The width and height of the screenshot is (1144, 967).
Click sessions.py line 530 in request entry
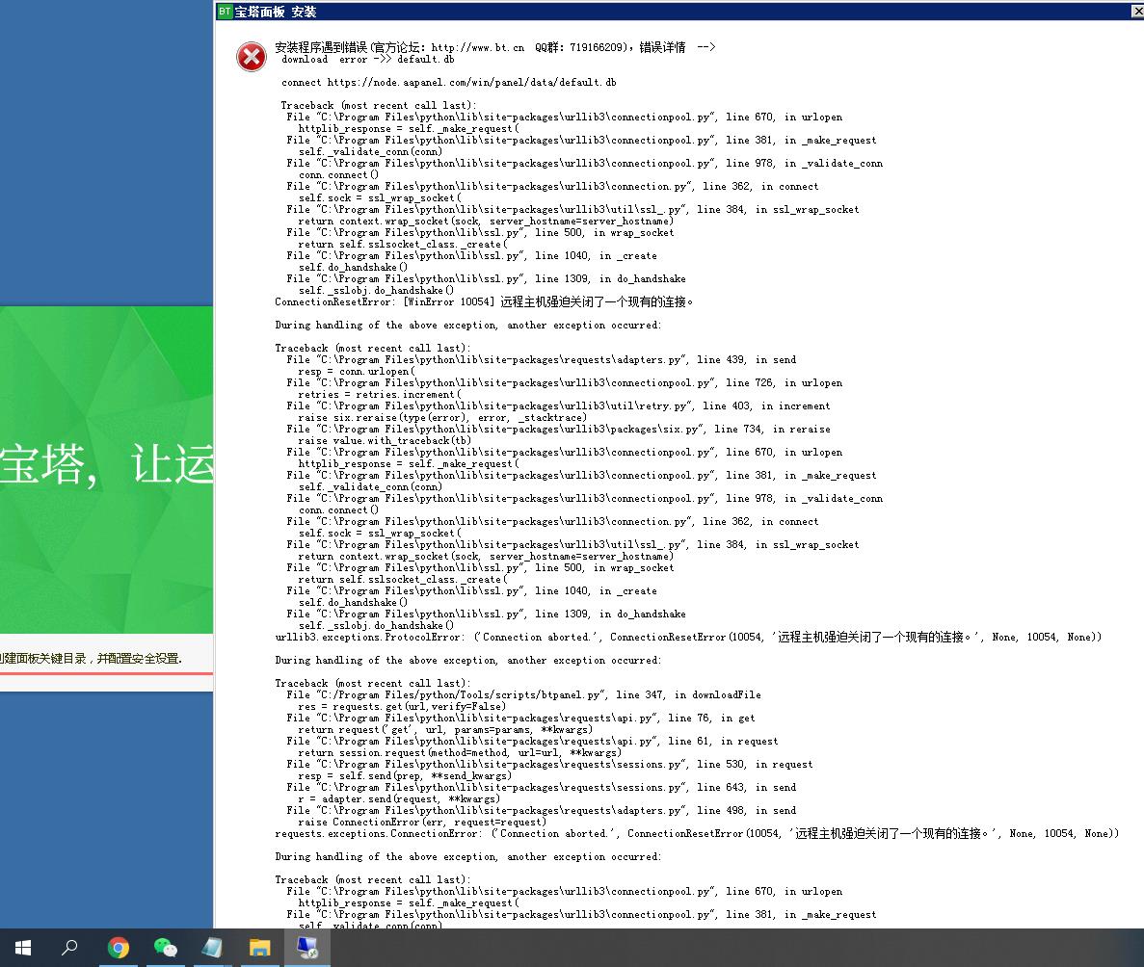click(549, 765)
